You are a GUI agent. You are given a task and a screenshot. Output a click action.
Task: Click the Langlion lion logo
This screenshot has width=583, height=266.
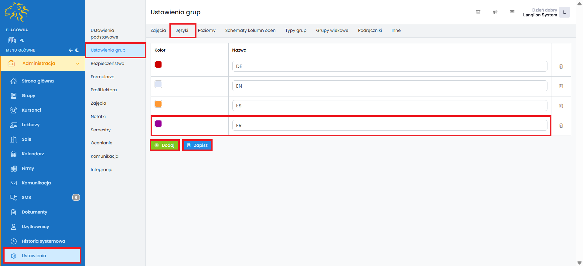click(x=17, y=12)
